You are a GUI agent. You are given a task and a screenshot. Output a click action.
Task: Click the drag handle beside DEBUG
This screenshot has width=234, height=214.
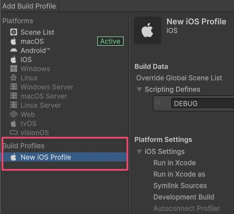point(158,103)
